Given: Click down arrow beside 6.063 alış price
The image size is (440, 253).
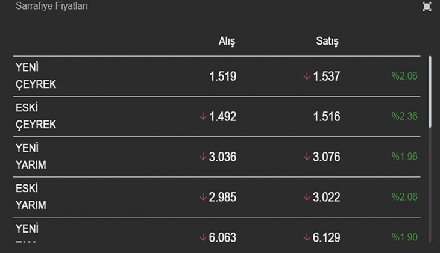Looking at the screenshot, I should (x=203, y=237).
